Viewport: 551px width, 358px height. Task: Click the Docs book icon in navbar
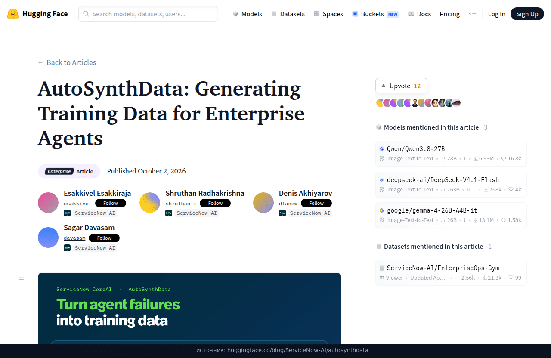coord(411,14)
